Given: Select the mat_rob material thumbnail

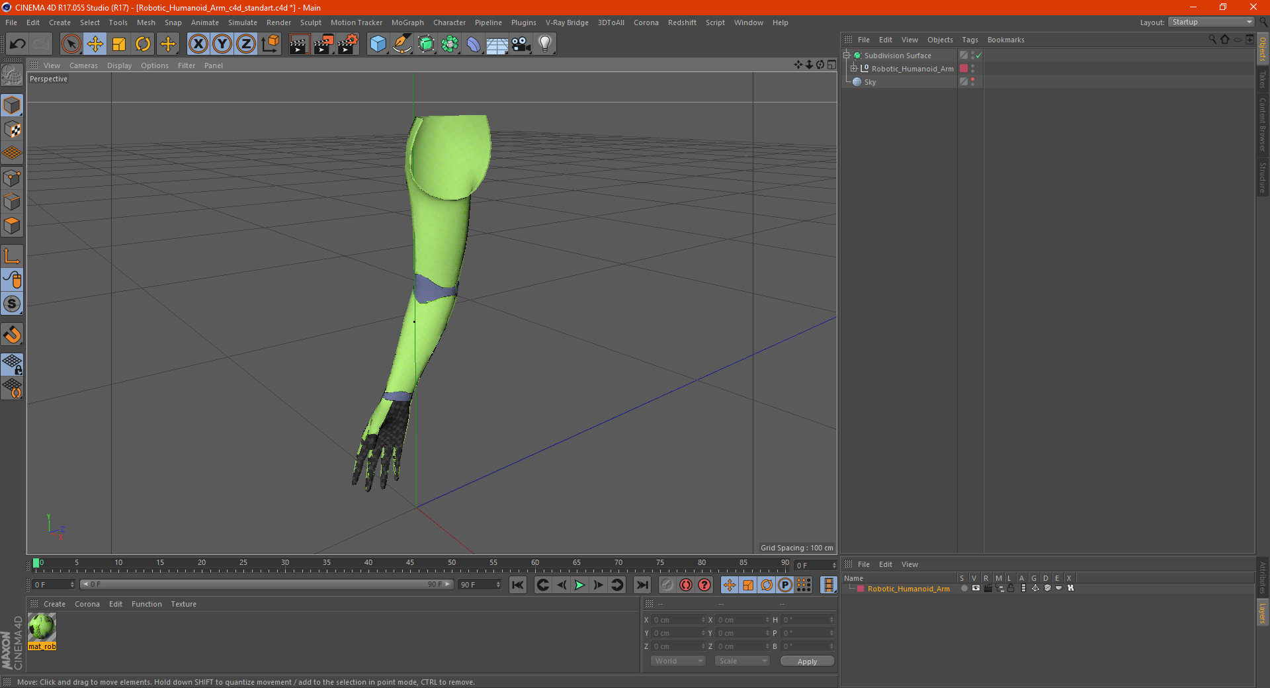Looking at the screenshot, I should pos(42,628).
